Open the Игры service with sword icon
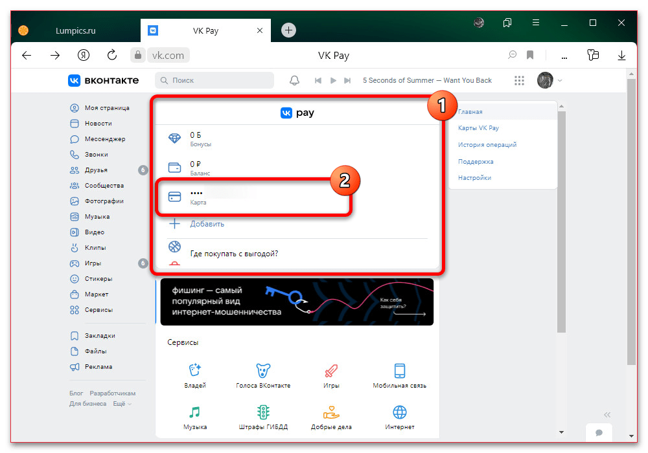The image size is (648, 453). tap(331, 370)
